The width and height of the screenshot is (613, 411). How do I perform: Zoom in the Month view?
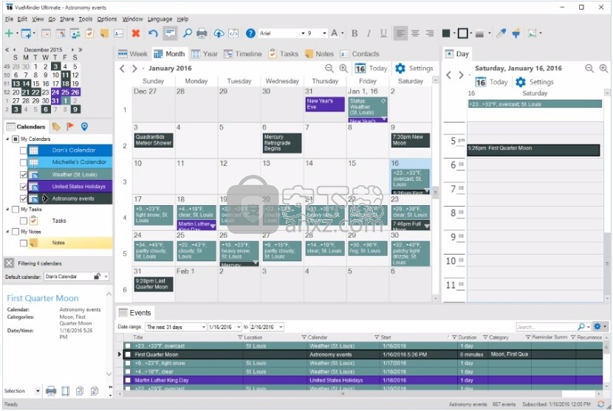pyautogui.click(x=343, y=69)
